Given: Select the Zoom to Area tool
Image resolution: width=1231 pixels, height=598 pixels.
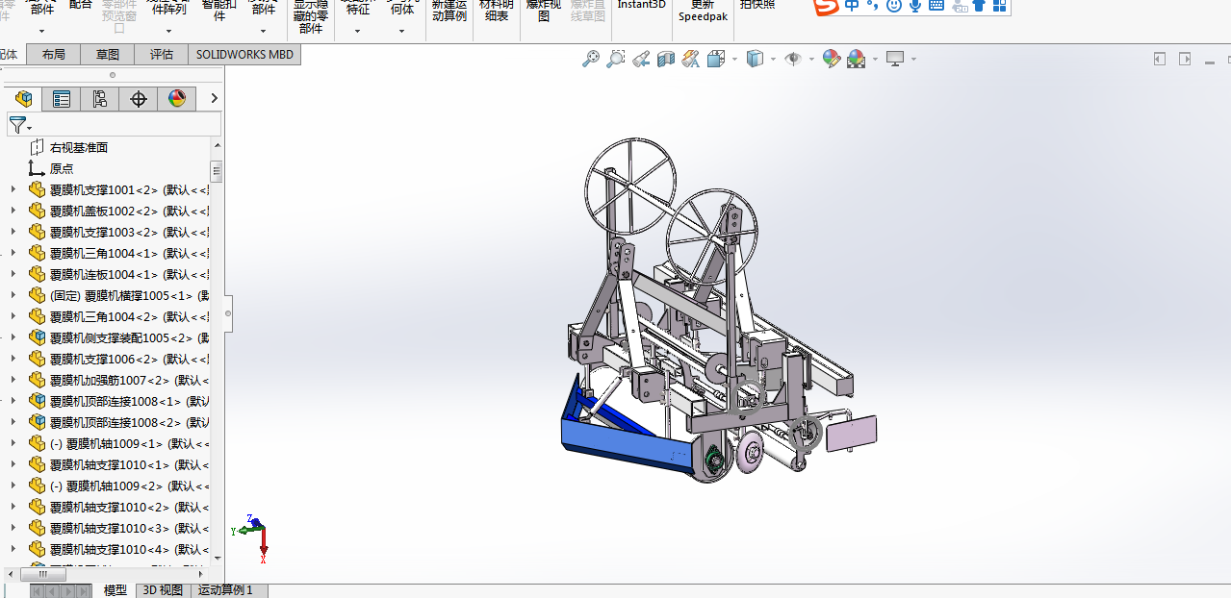Looking at the screenshot, I should pos(616,60).
